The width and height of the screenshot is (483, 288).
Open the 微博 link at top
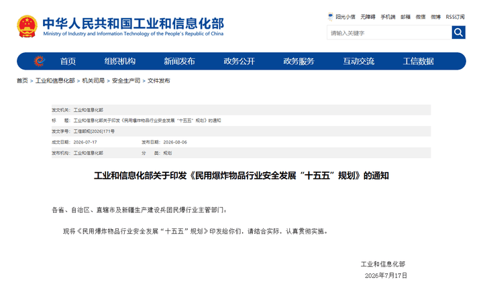point(435,17)
